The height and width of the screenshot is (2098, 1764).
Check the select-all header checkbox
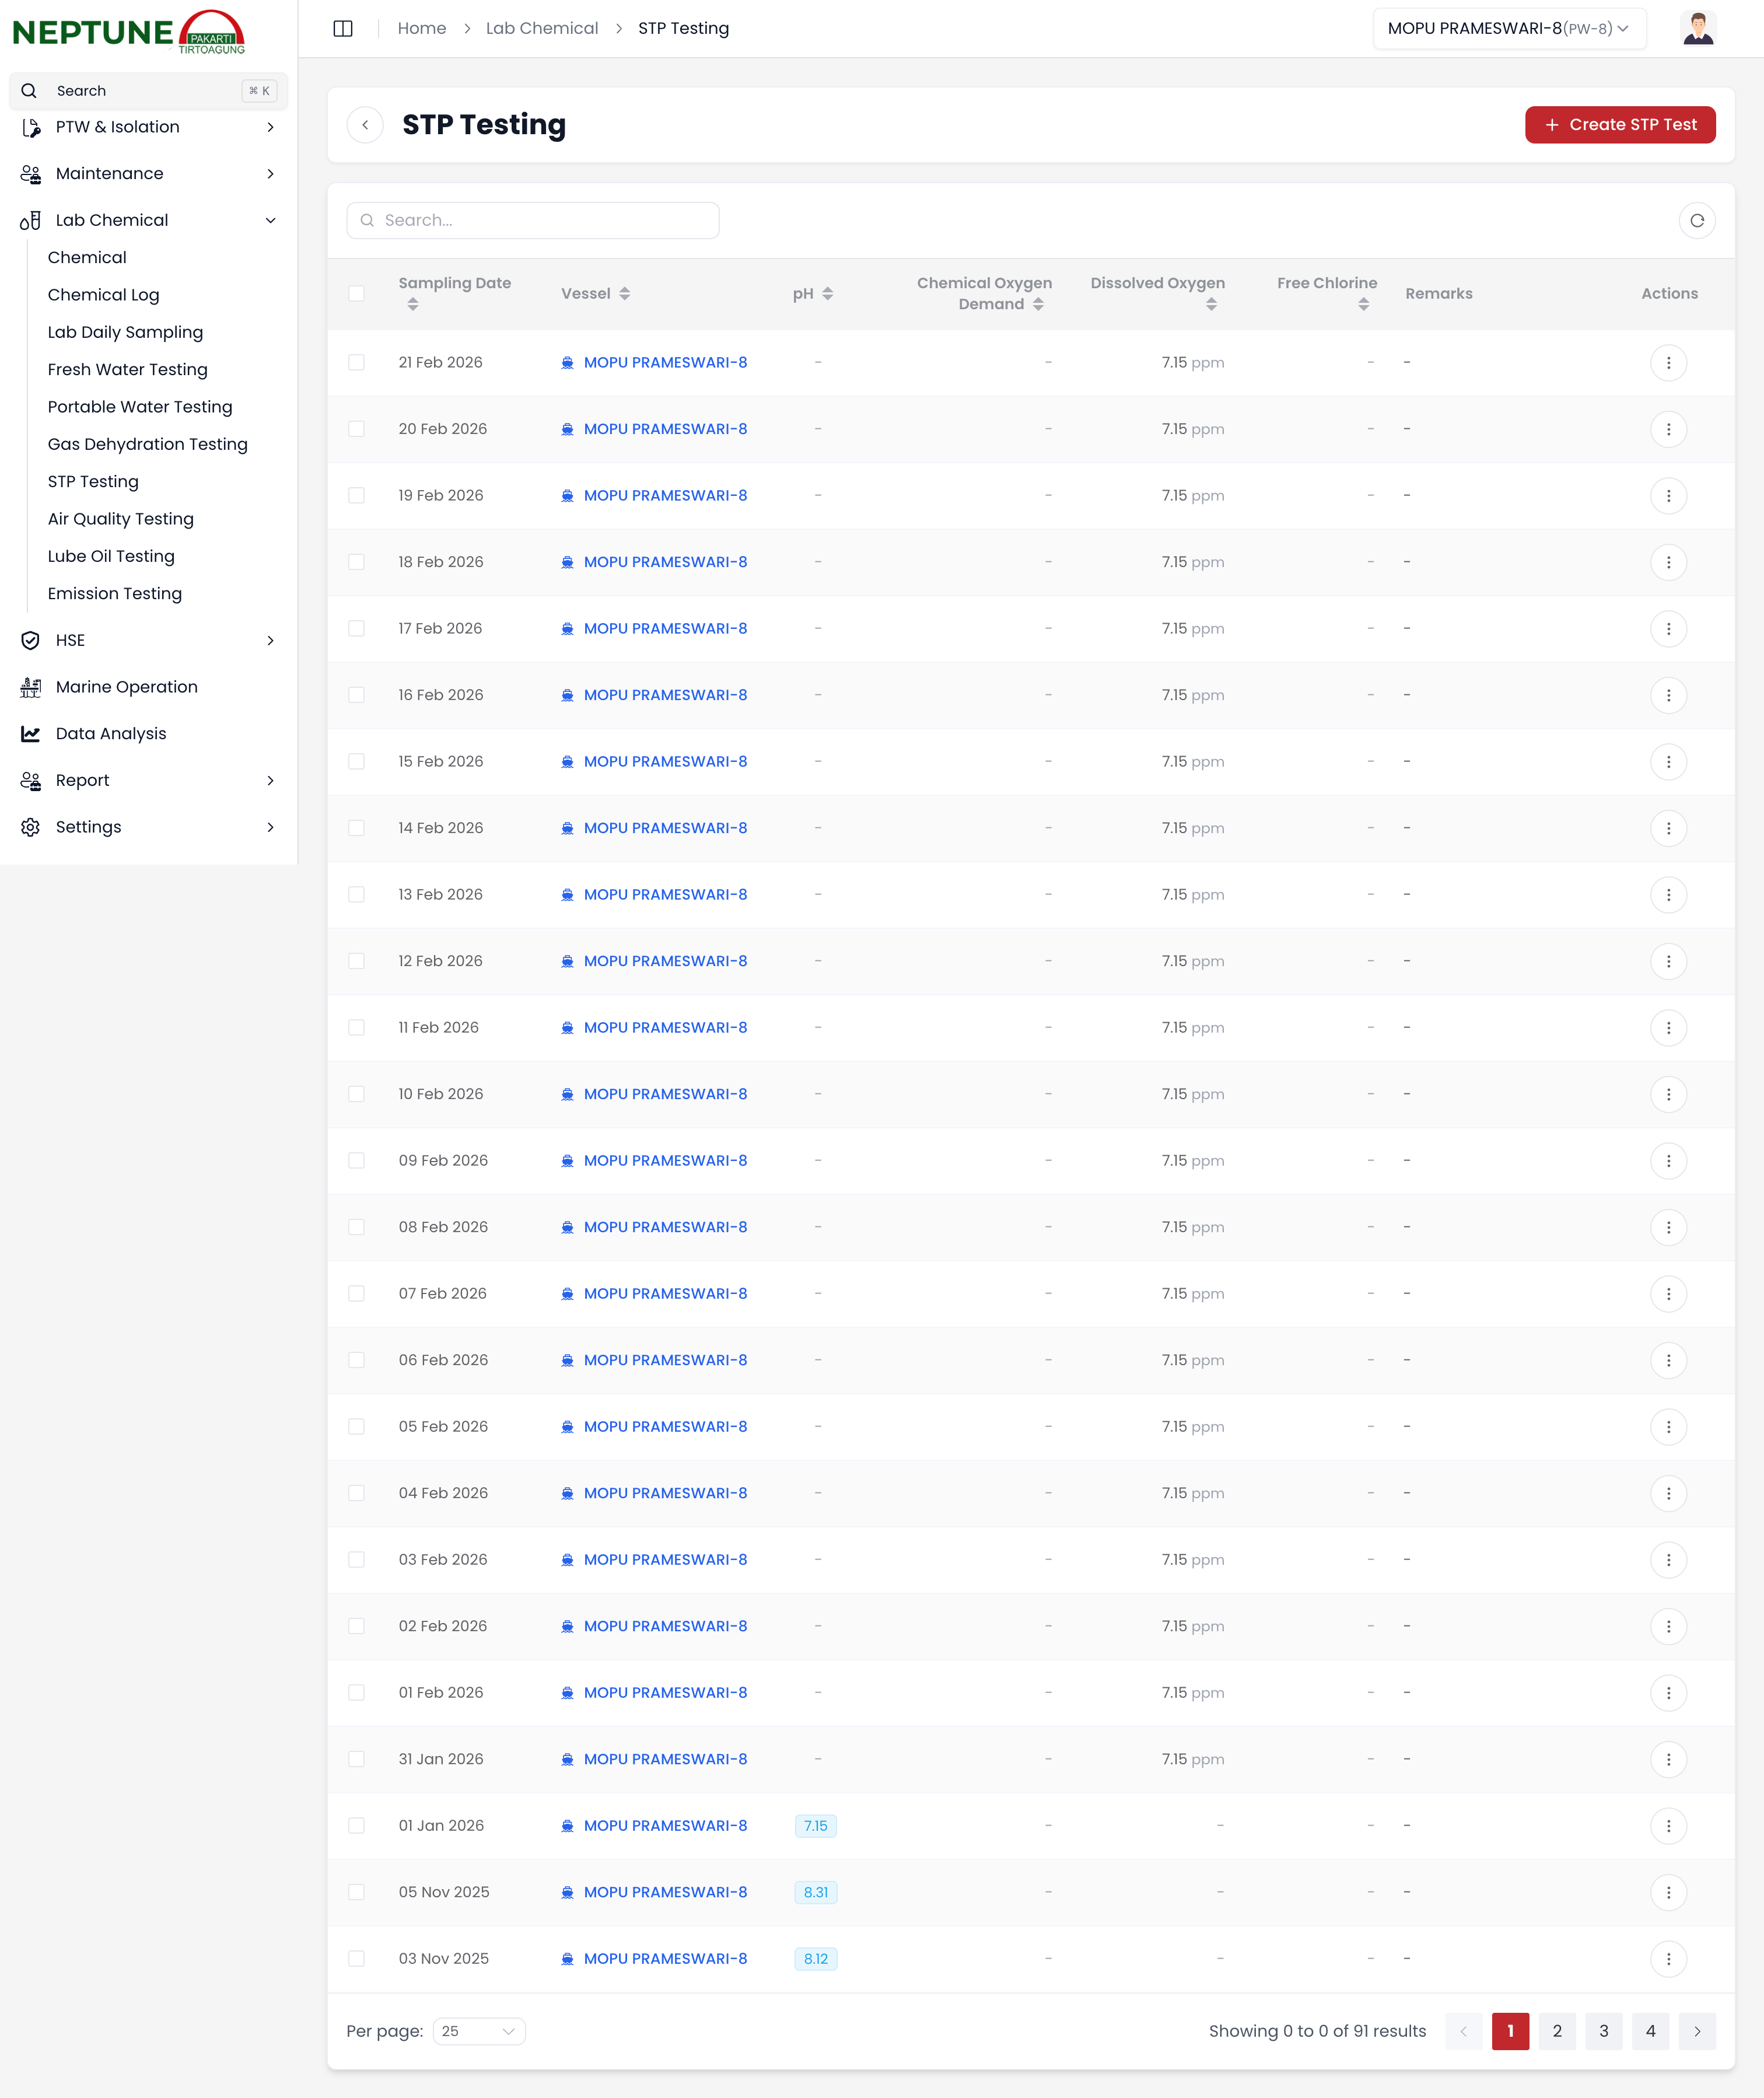pyautogui.click(x=356, y=294)
